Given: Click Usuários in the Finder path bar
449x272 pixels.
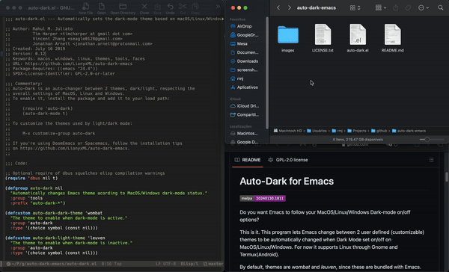Looking at the screenshot, I should pyautogui.click(x=317, y=131).
